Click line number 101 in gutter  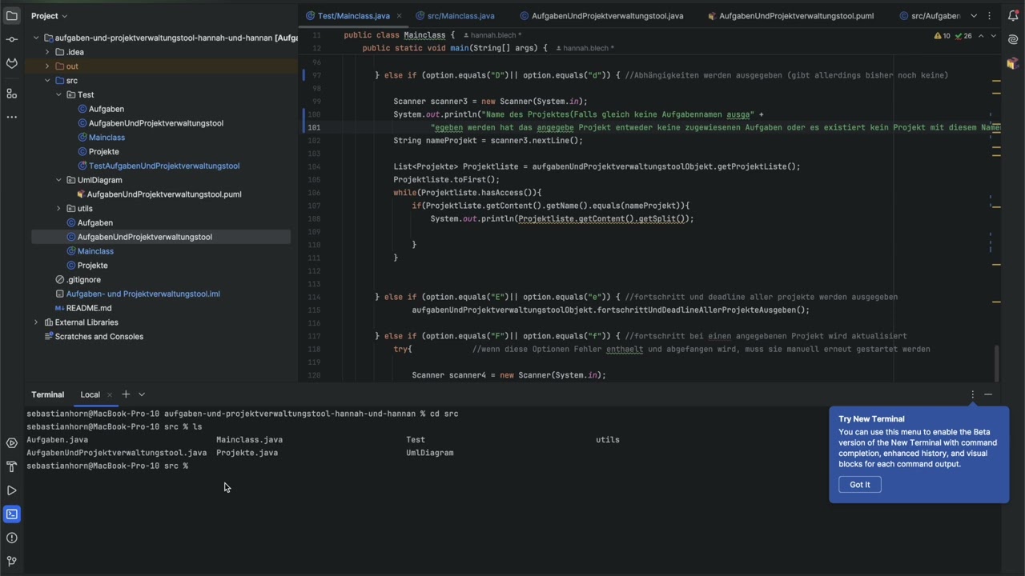[314, 127]
